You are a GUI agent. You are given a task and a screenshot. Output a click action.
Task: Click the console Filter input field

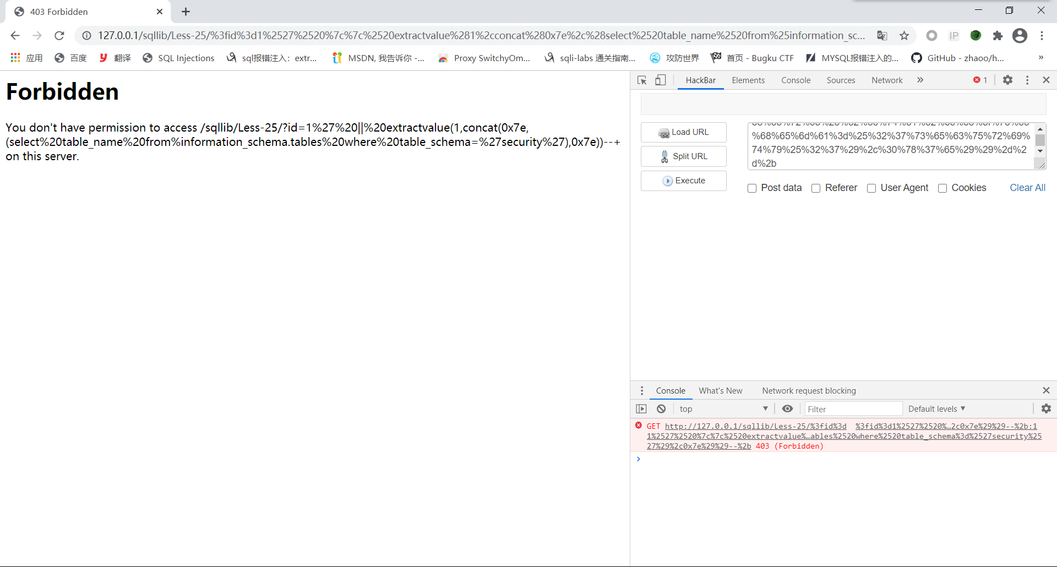(853, 409)
